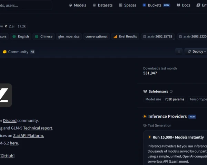Click the Inference Providers spark icon
Screen dimensions: 207x165
(145, 117)
